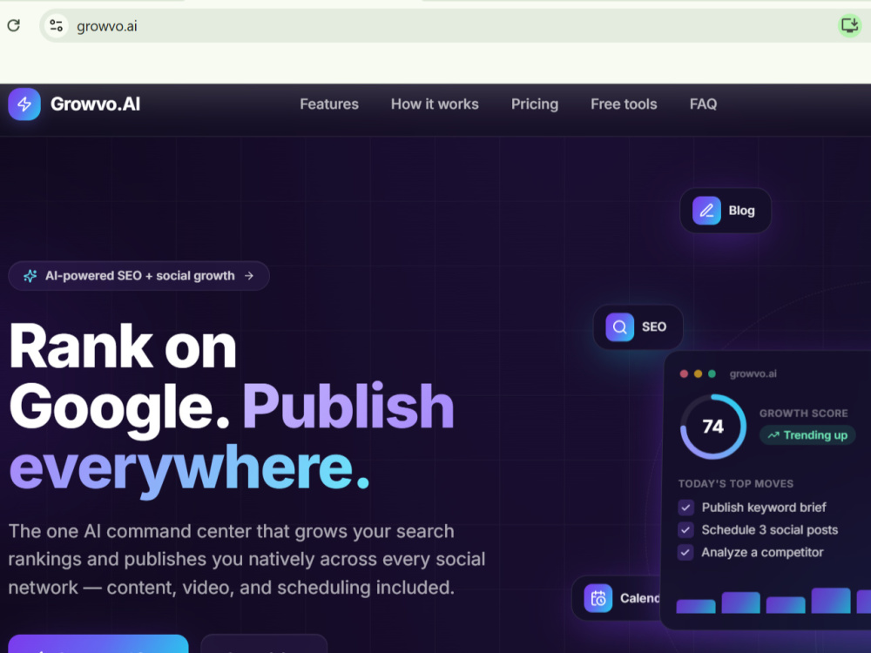871x653 pixels.
Task: Click the yellow dot in the growvo.ai card
Action: pos(698,374)
